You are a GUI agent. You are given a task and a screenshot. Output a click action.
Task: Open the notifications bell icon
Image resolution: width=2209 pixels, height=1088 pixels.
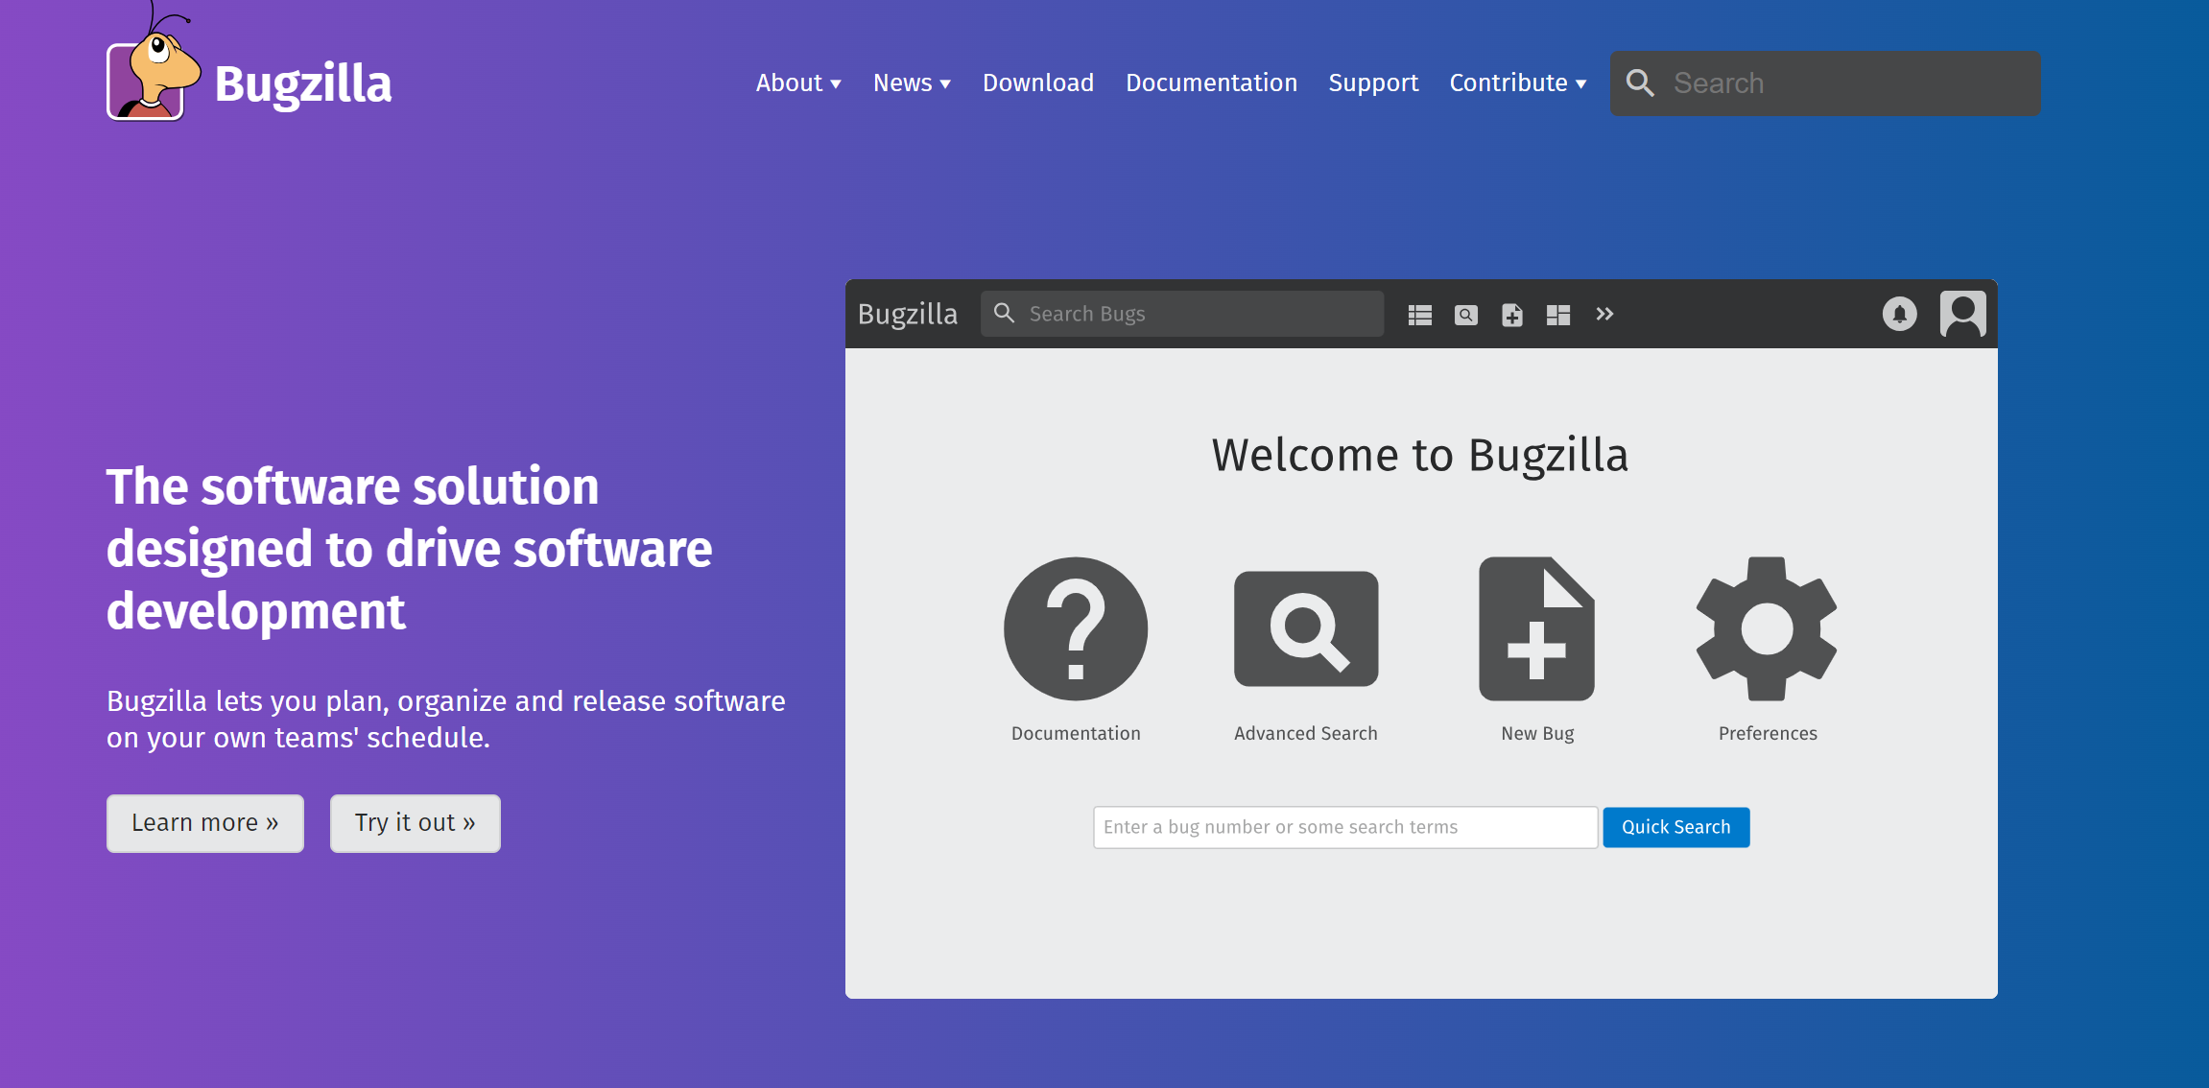(1900, 314)
